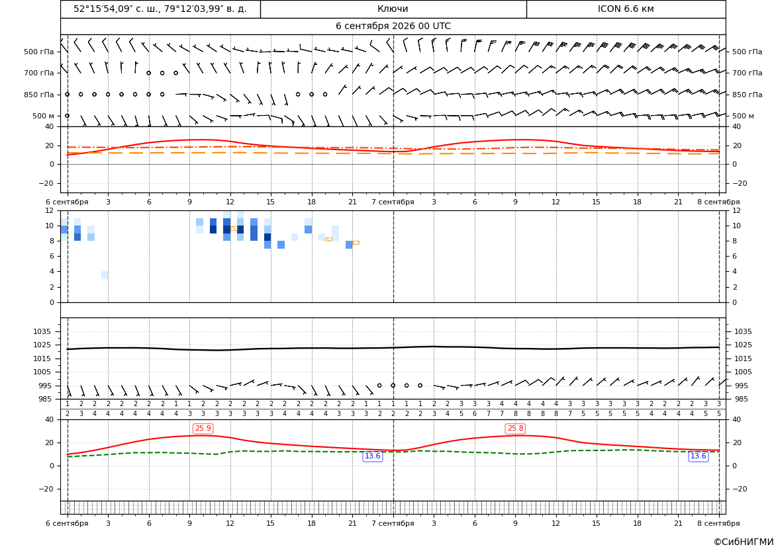Select the Ключи location title
This screenshot has height=547, width=774.
coord(393,9)
